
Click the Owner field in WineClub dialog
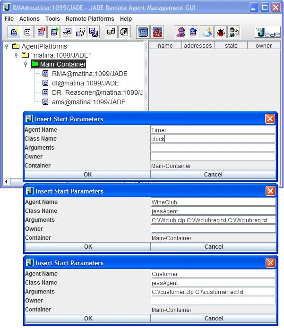(x=213, y=229)
